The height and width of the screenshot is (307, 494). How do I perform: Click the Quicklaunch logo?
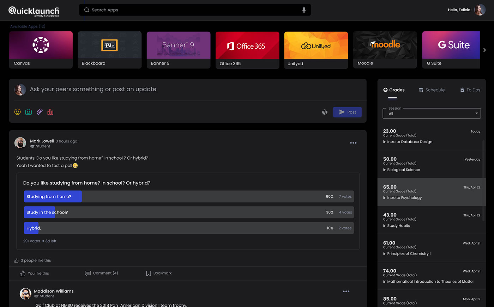(34, 11)
